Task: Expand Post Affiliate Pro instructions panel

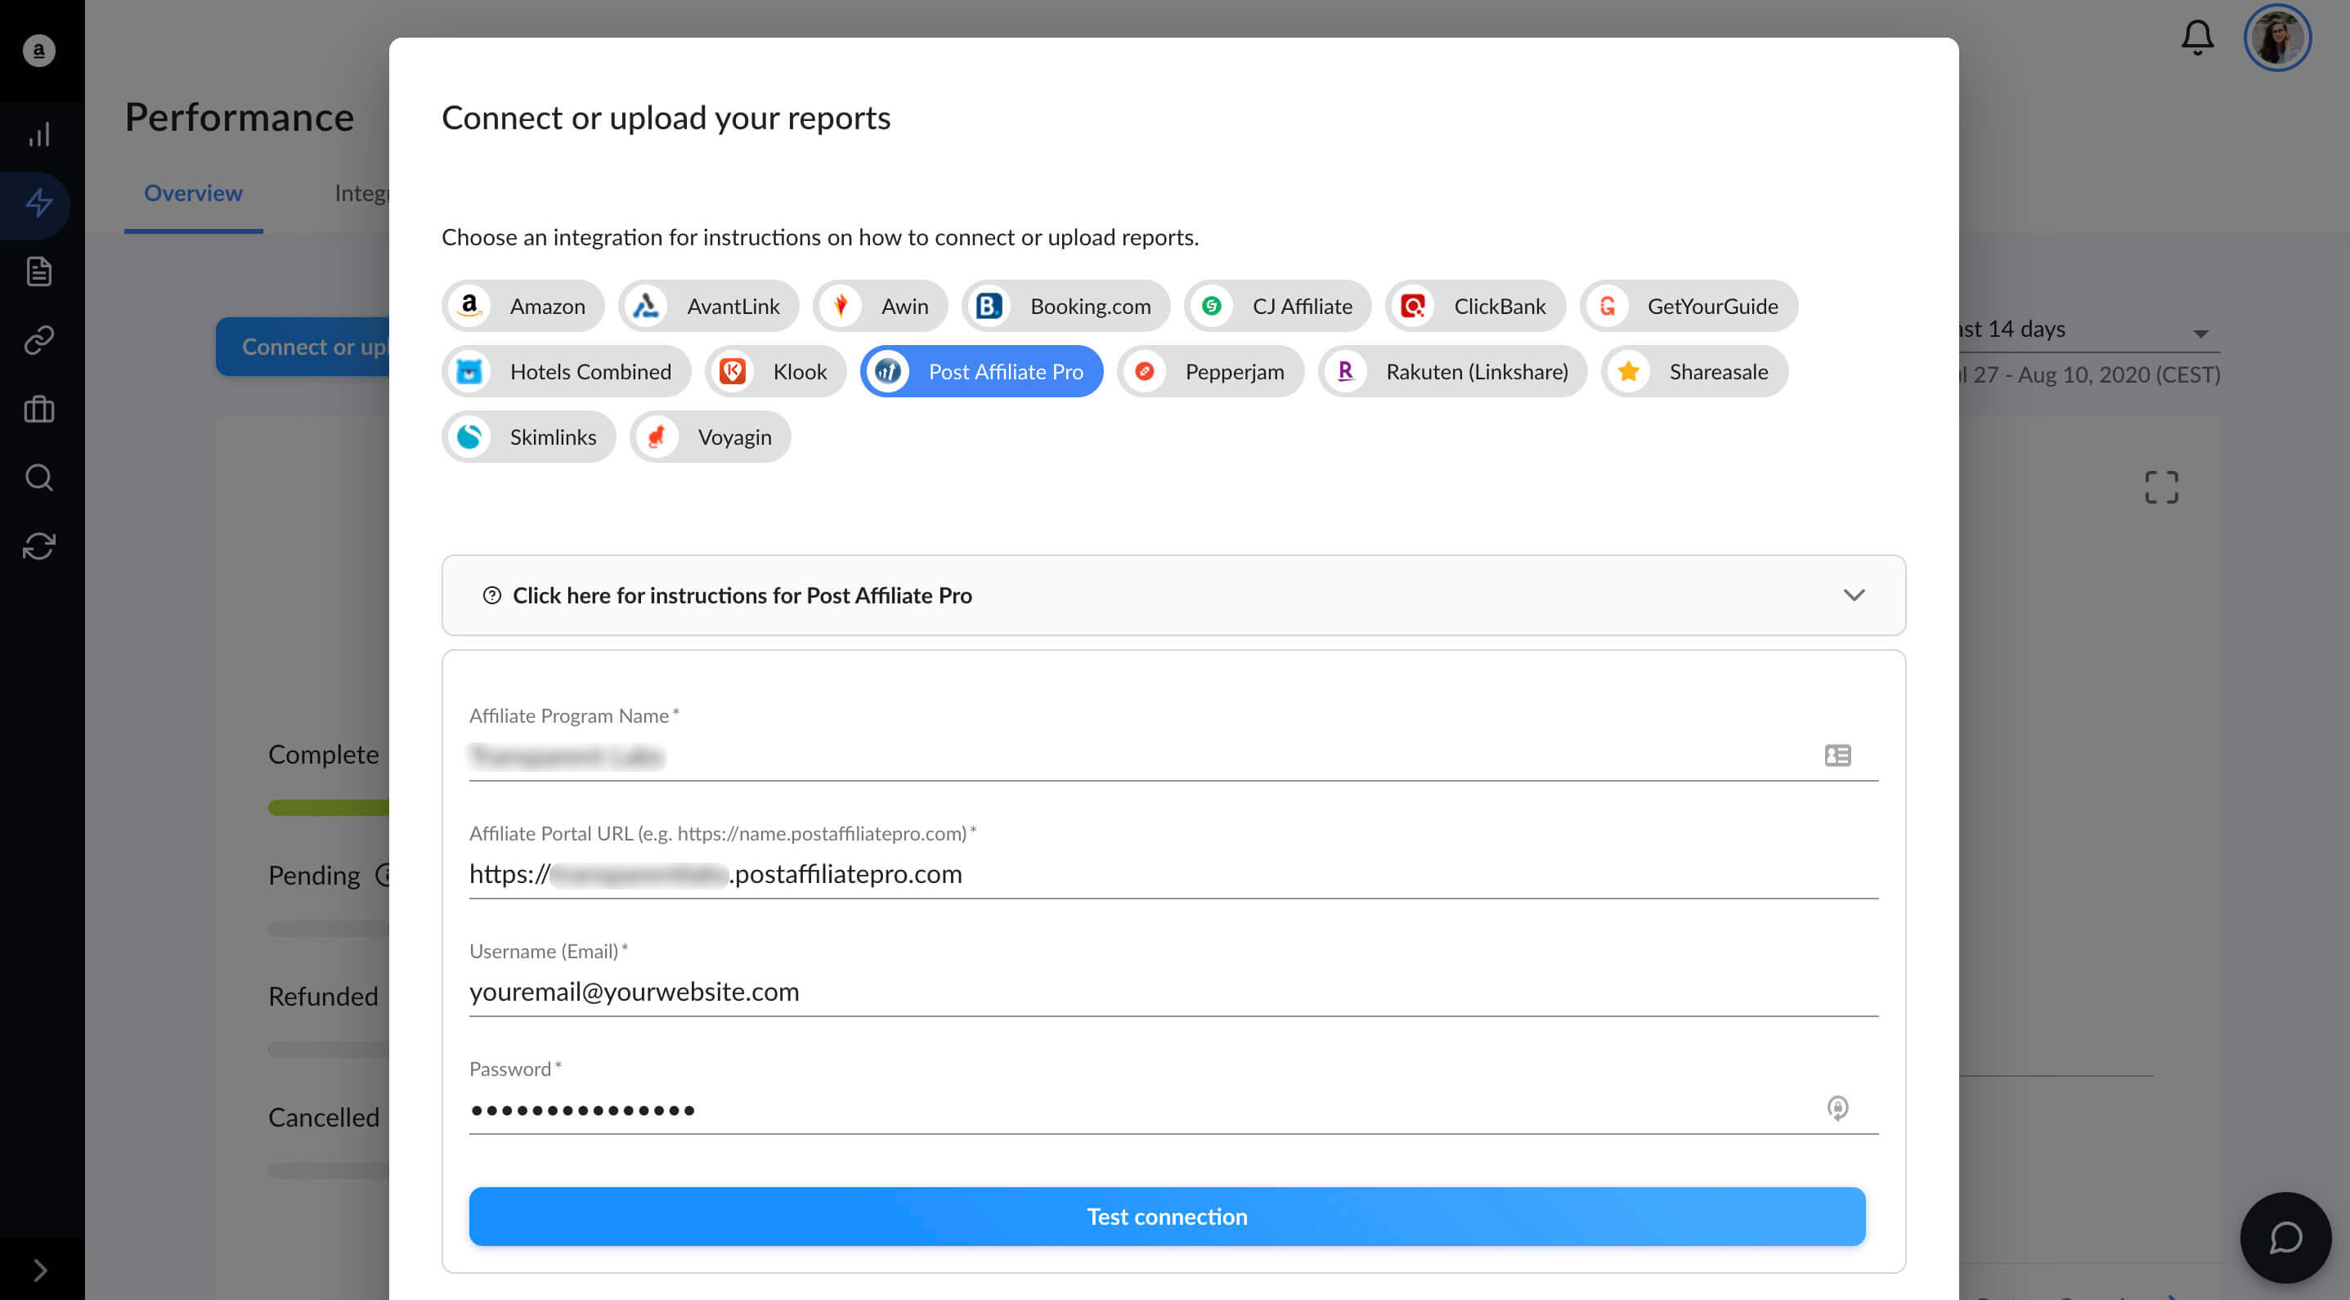Action: [1173, 594]
